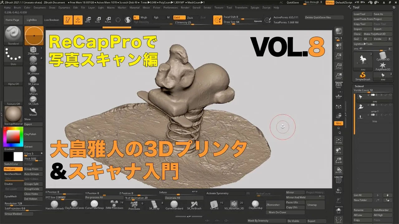The height and width of the screenshot is (224, 399).
Task: Open the Zplugin menu
Action: tap(256, 7)
